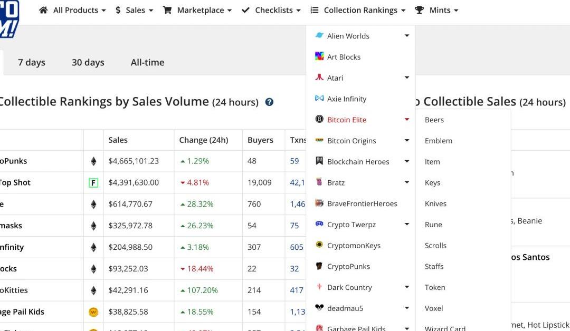Click the deadmau5 mouse head icon

point(319,308)
